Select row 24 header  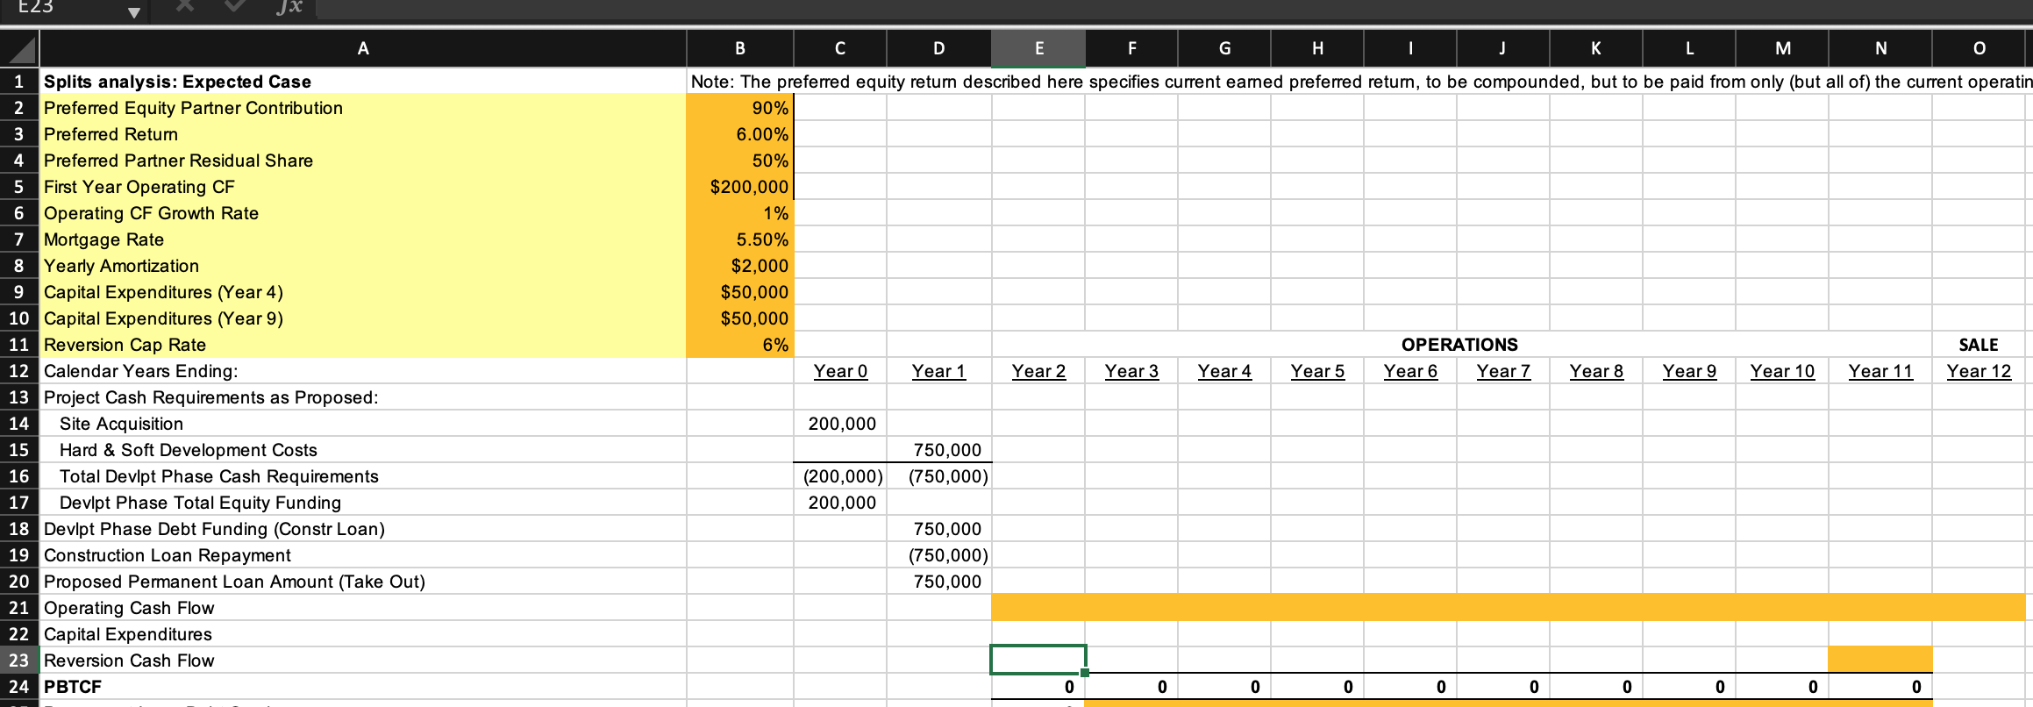(19, 687)
